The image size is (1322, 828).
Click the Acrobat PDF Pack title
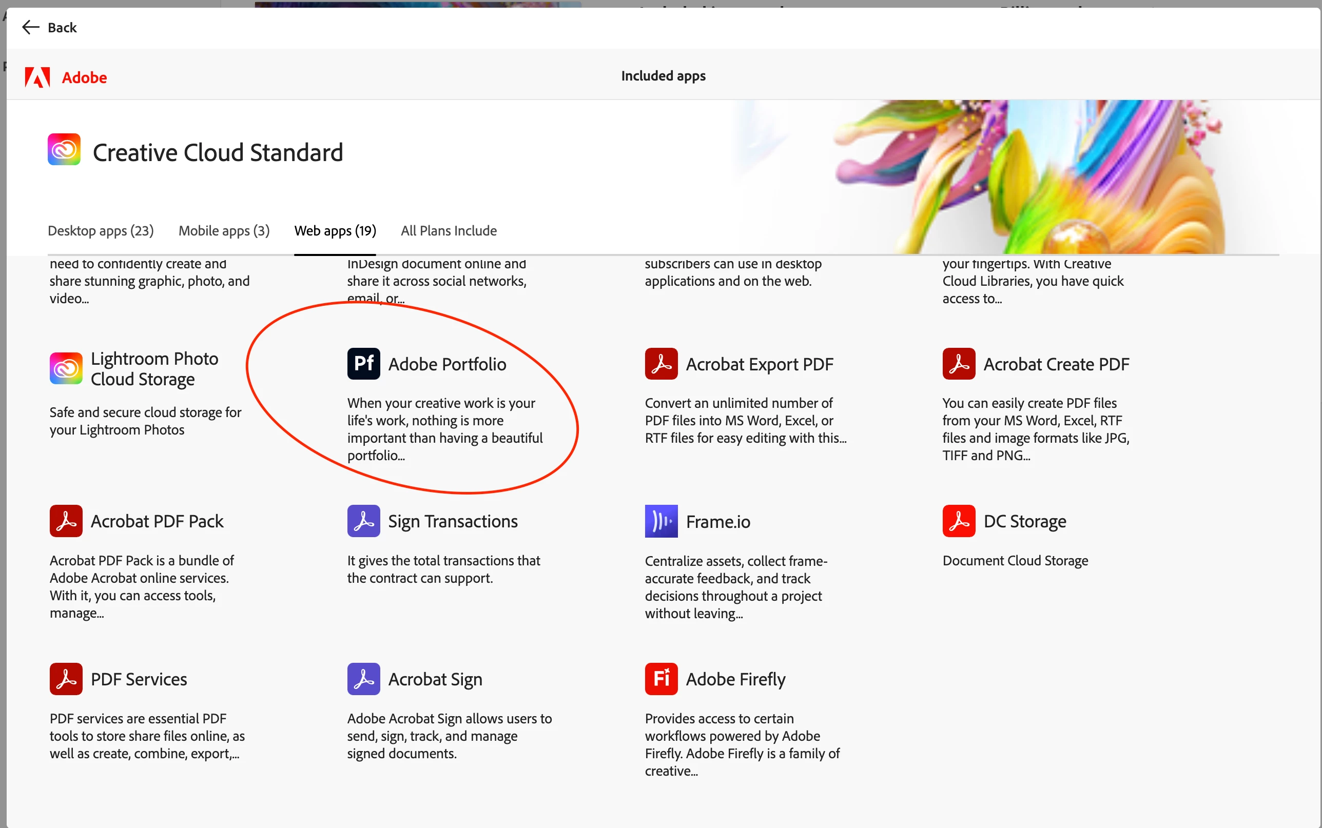click(x=157, y=521)
